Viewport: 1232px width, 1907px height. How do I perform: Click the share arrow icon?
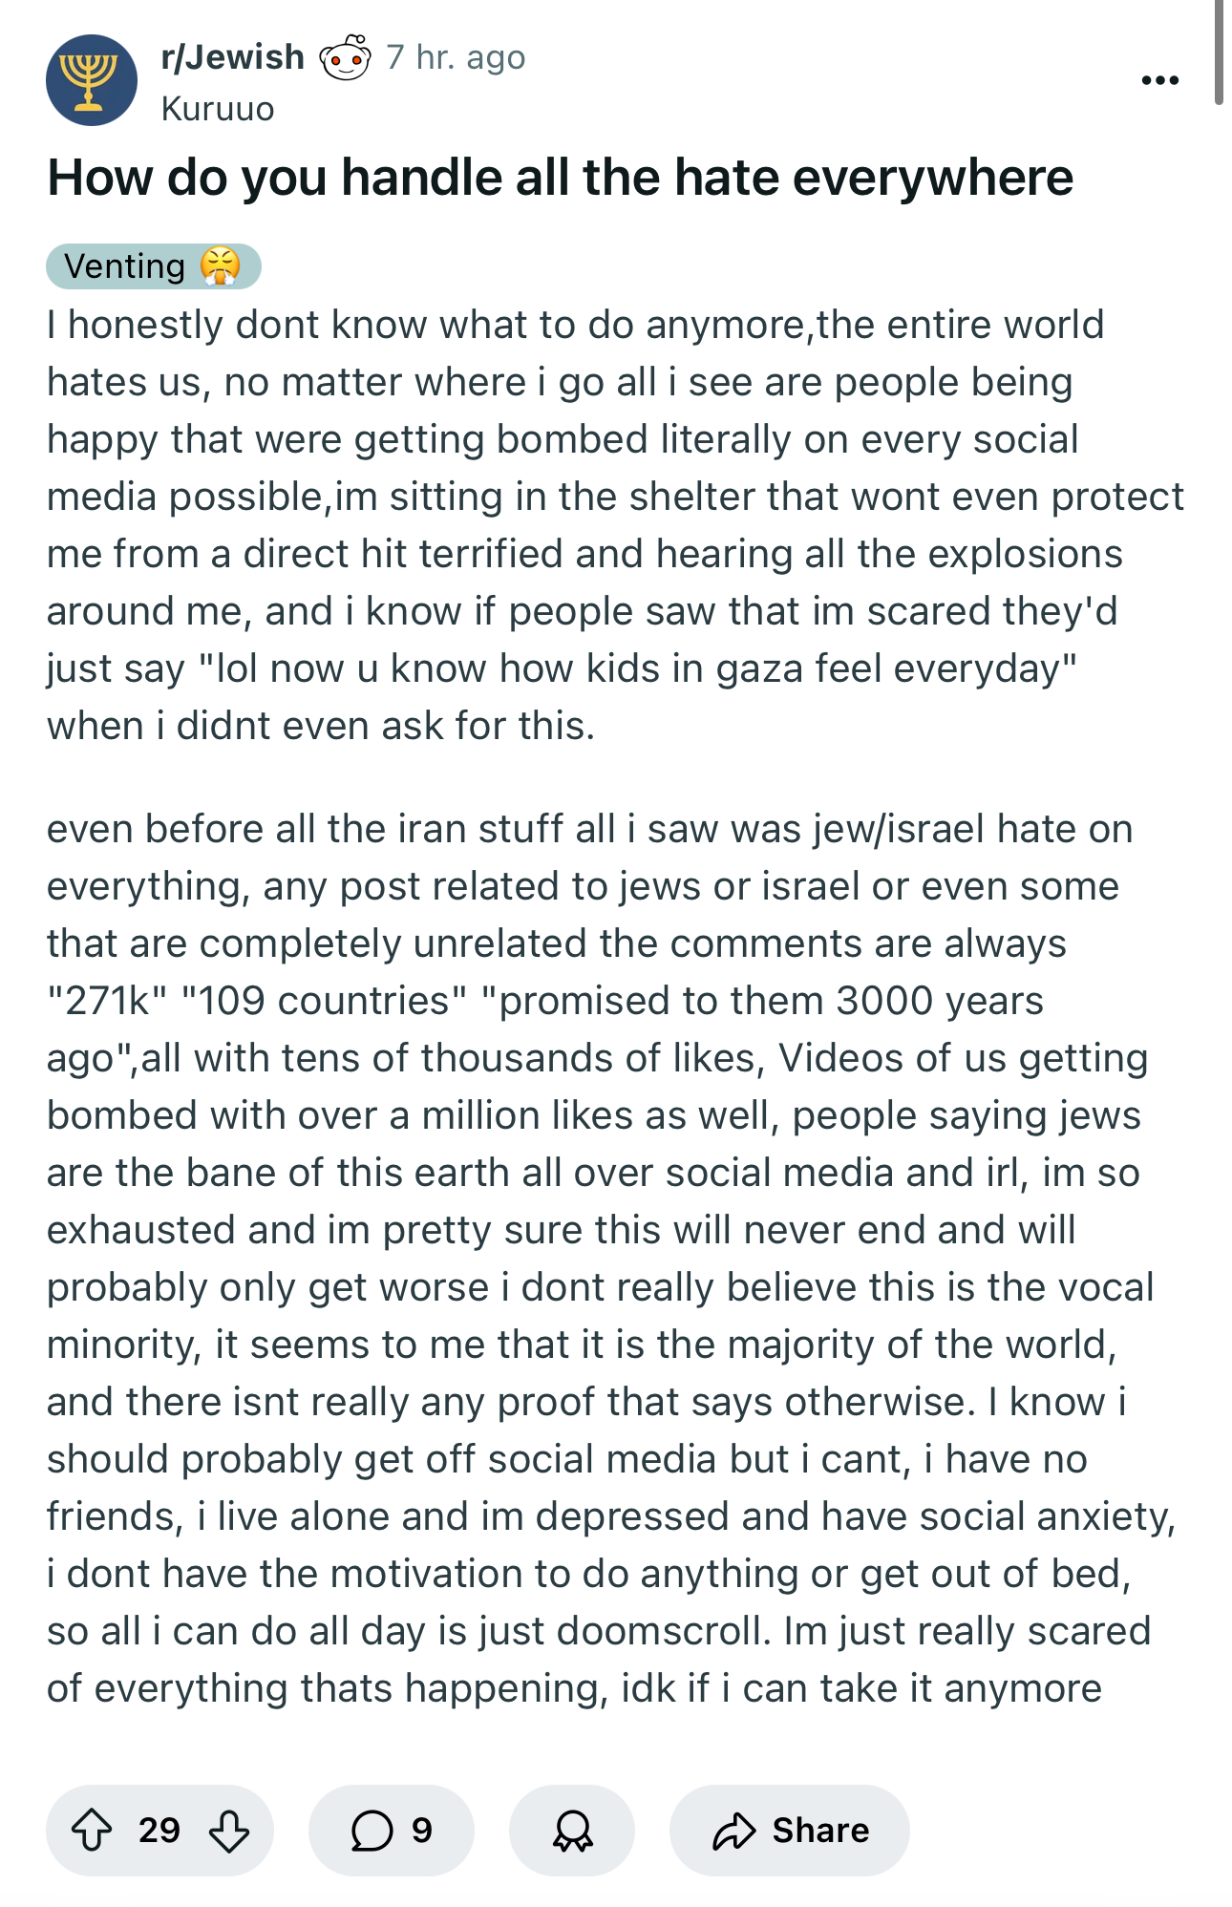coord(733,1831)
